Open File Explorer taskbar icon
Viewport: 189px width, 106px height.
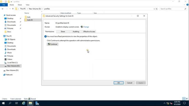(30, 103)
